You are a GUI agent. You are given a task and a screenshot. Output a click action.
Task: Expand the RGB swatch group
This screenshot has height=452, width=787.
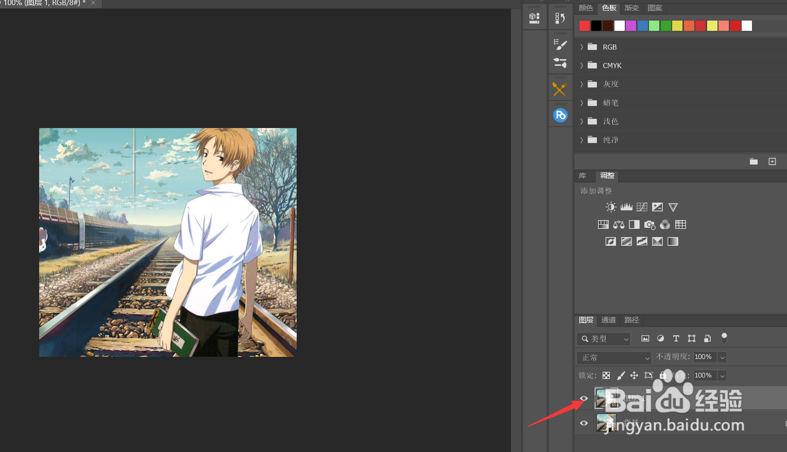point(581,47)
